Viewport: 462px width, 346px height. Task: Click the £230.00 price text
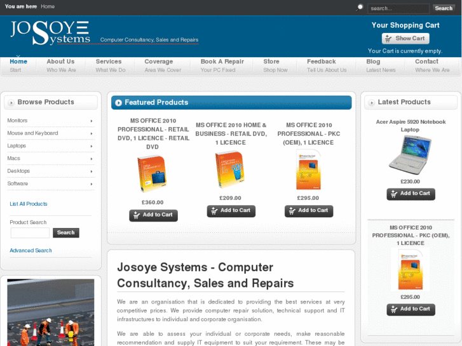pyautogui.click(x=410, y=182)
